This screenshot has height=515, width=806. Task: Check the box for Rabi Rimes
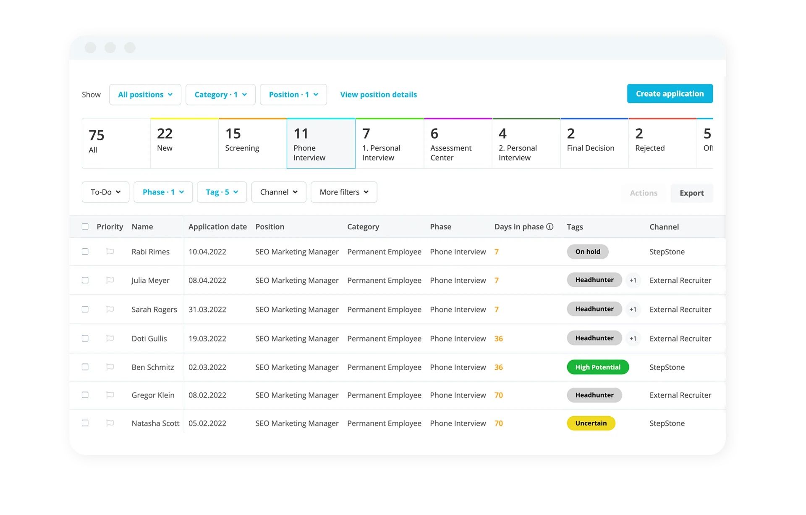pyautogui.click(x=85, y=252)
